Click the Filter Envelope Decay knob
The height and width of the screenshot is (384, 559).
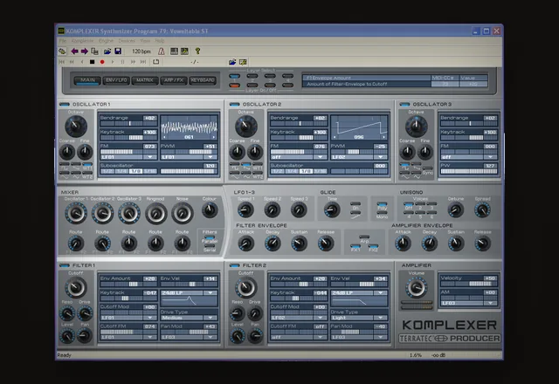coord(273,243)
